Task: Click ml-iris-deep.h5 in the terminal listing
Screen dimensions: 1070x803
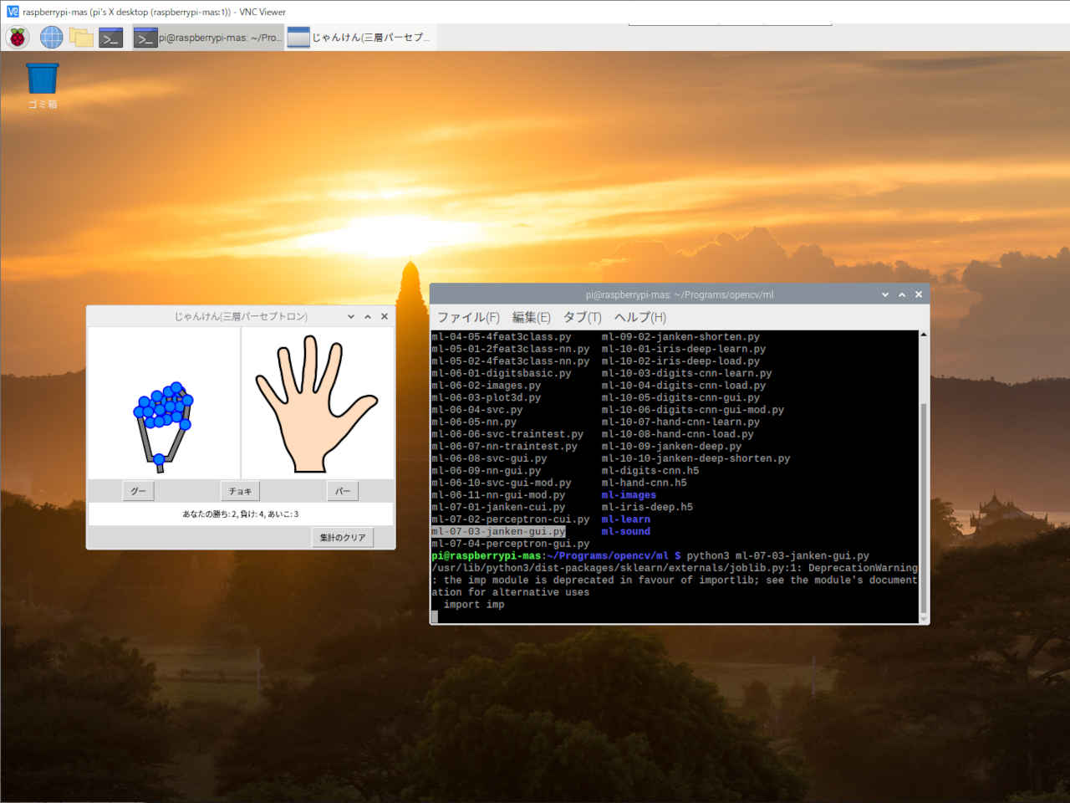Action: 647,507
